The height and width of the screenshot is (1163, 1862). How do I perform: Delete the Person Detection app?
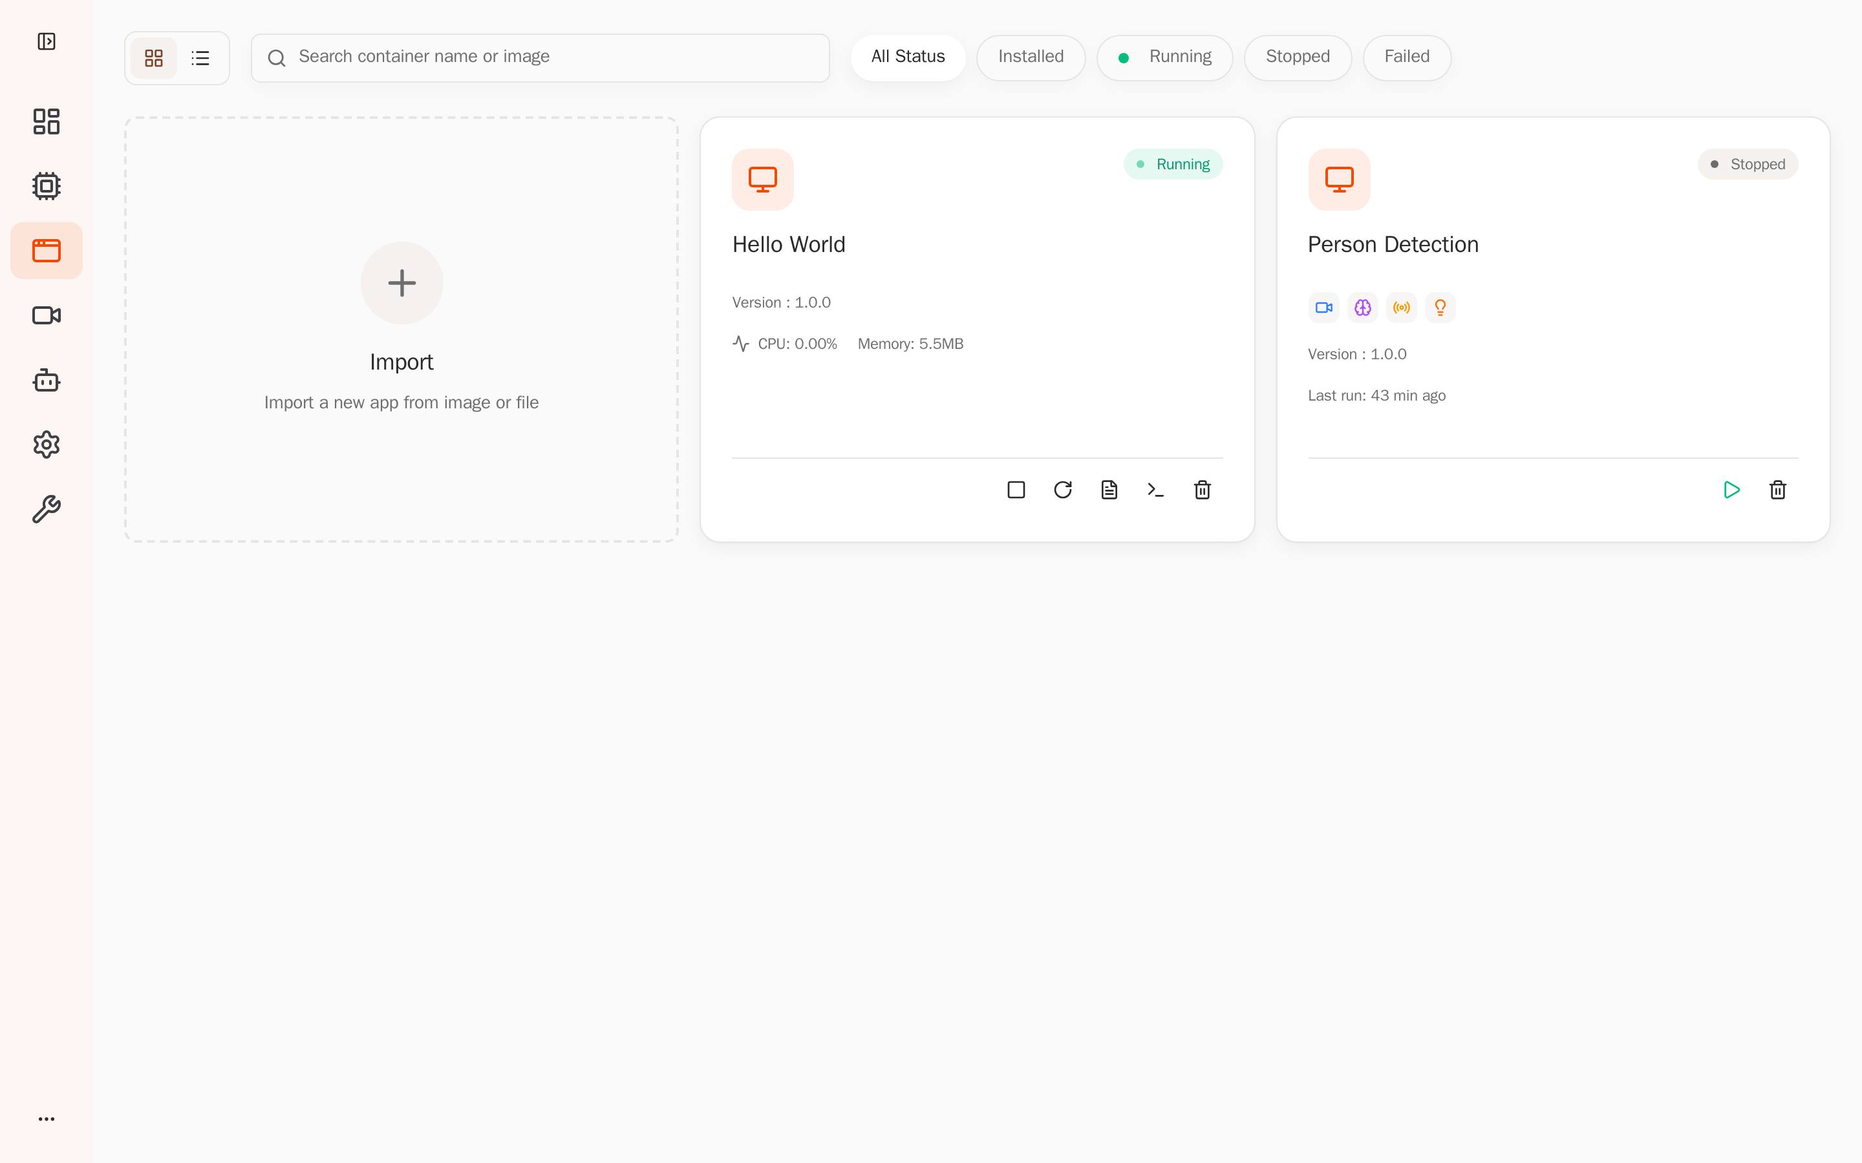coord(1778,490)
